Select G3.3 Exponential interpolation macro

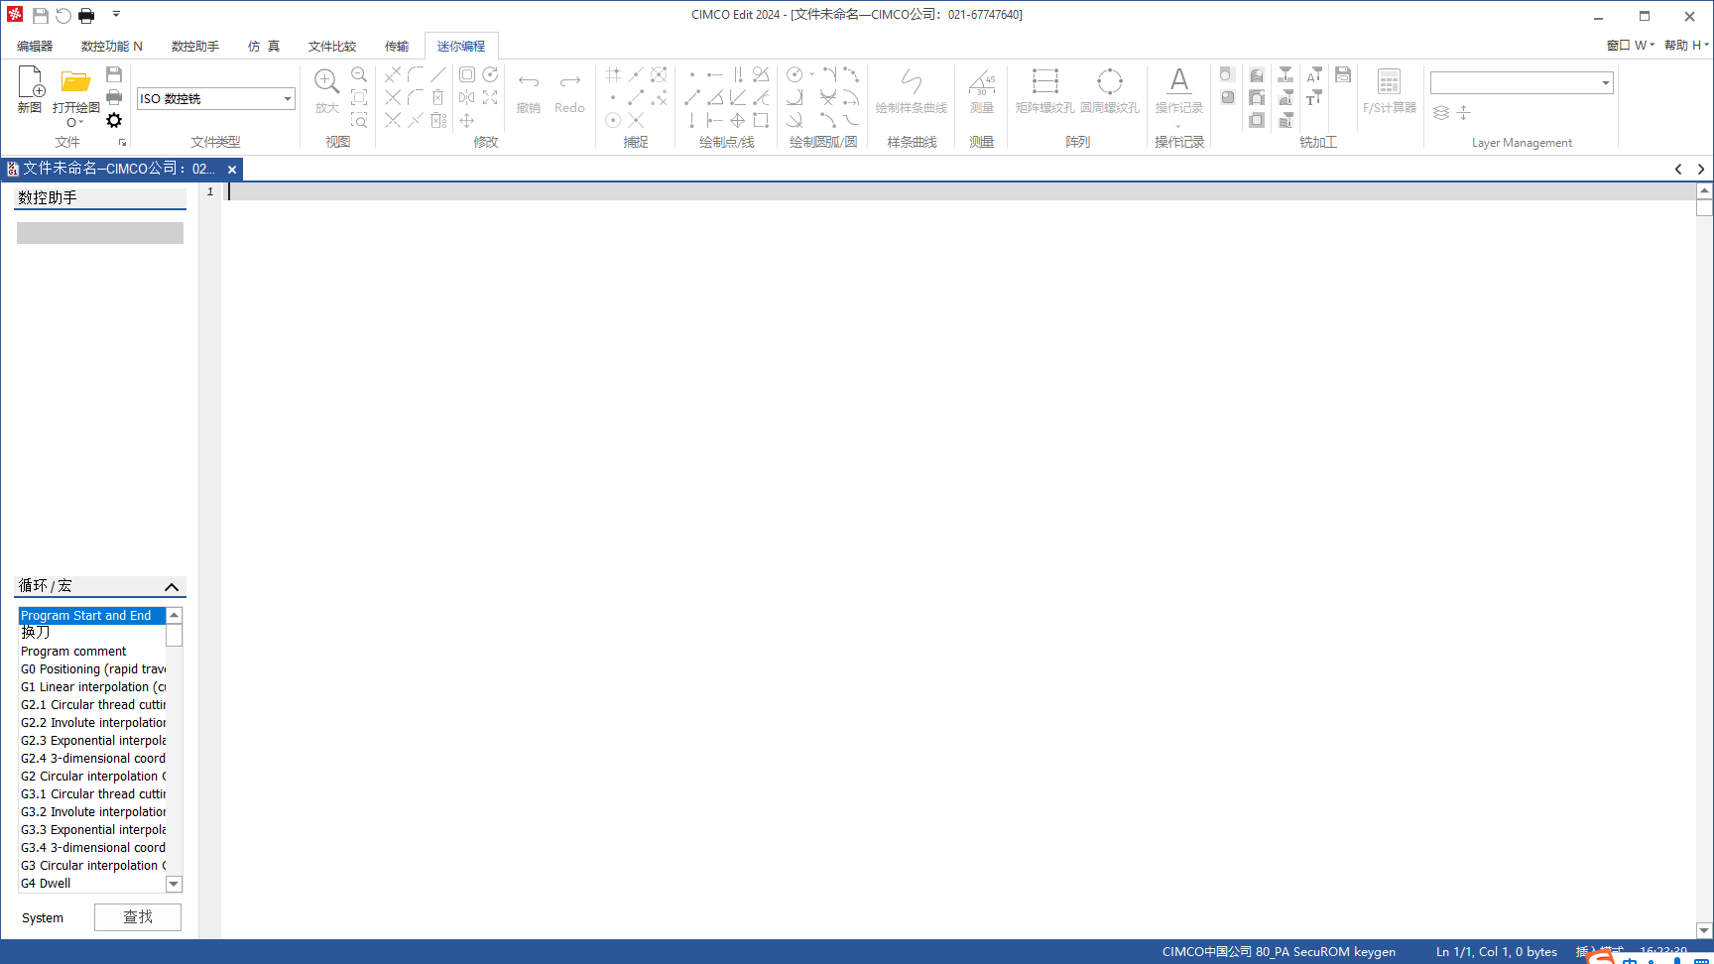click(x=91, y=829)
